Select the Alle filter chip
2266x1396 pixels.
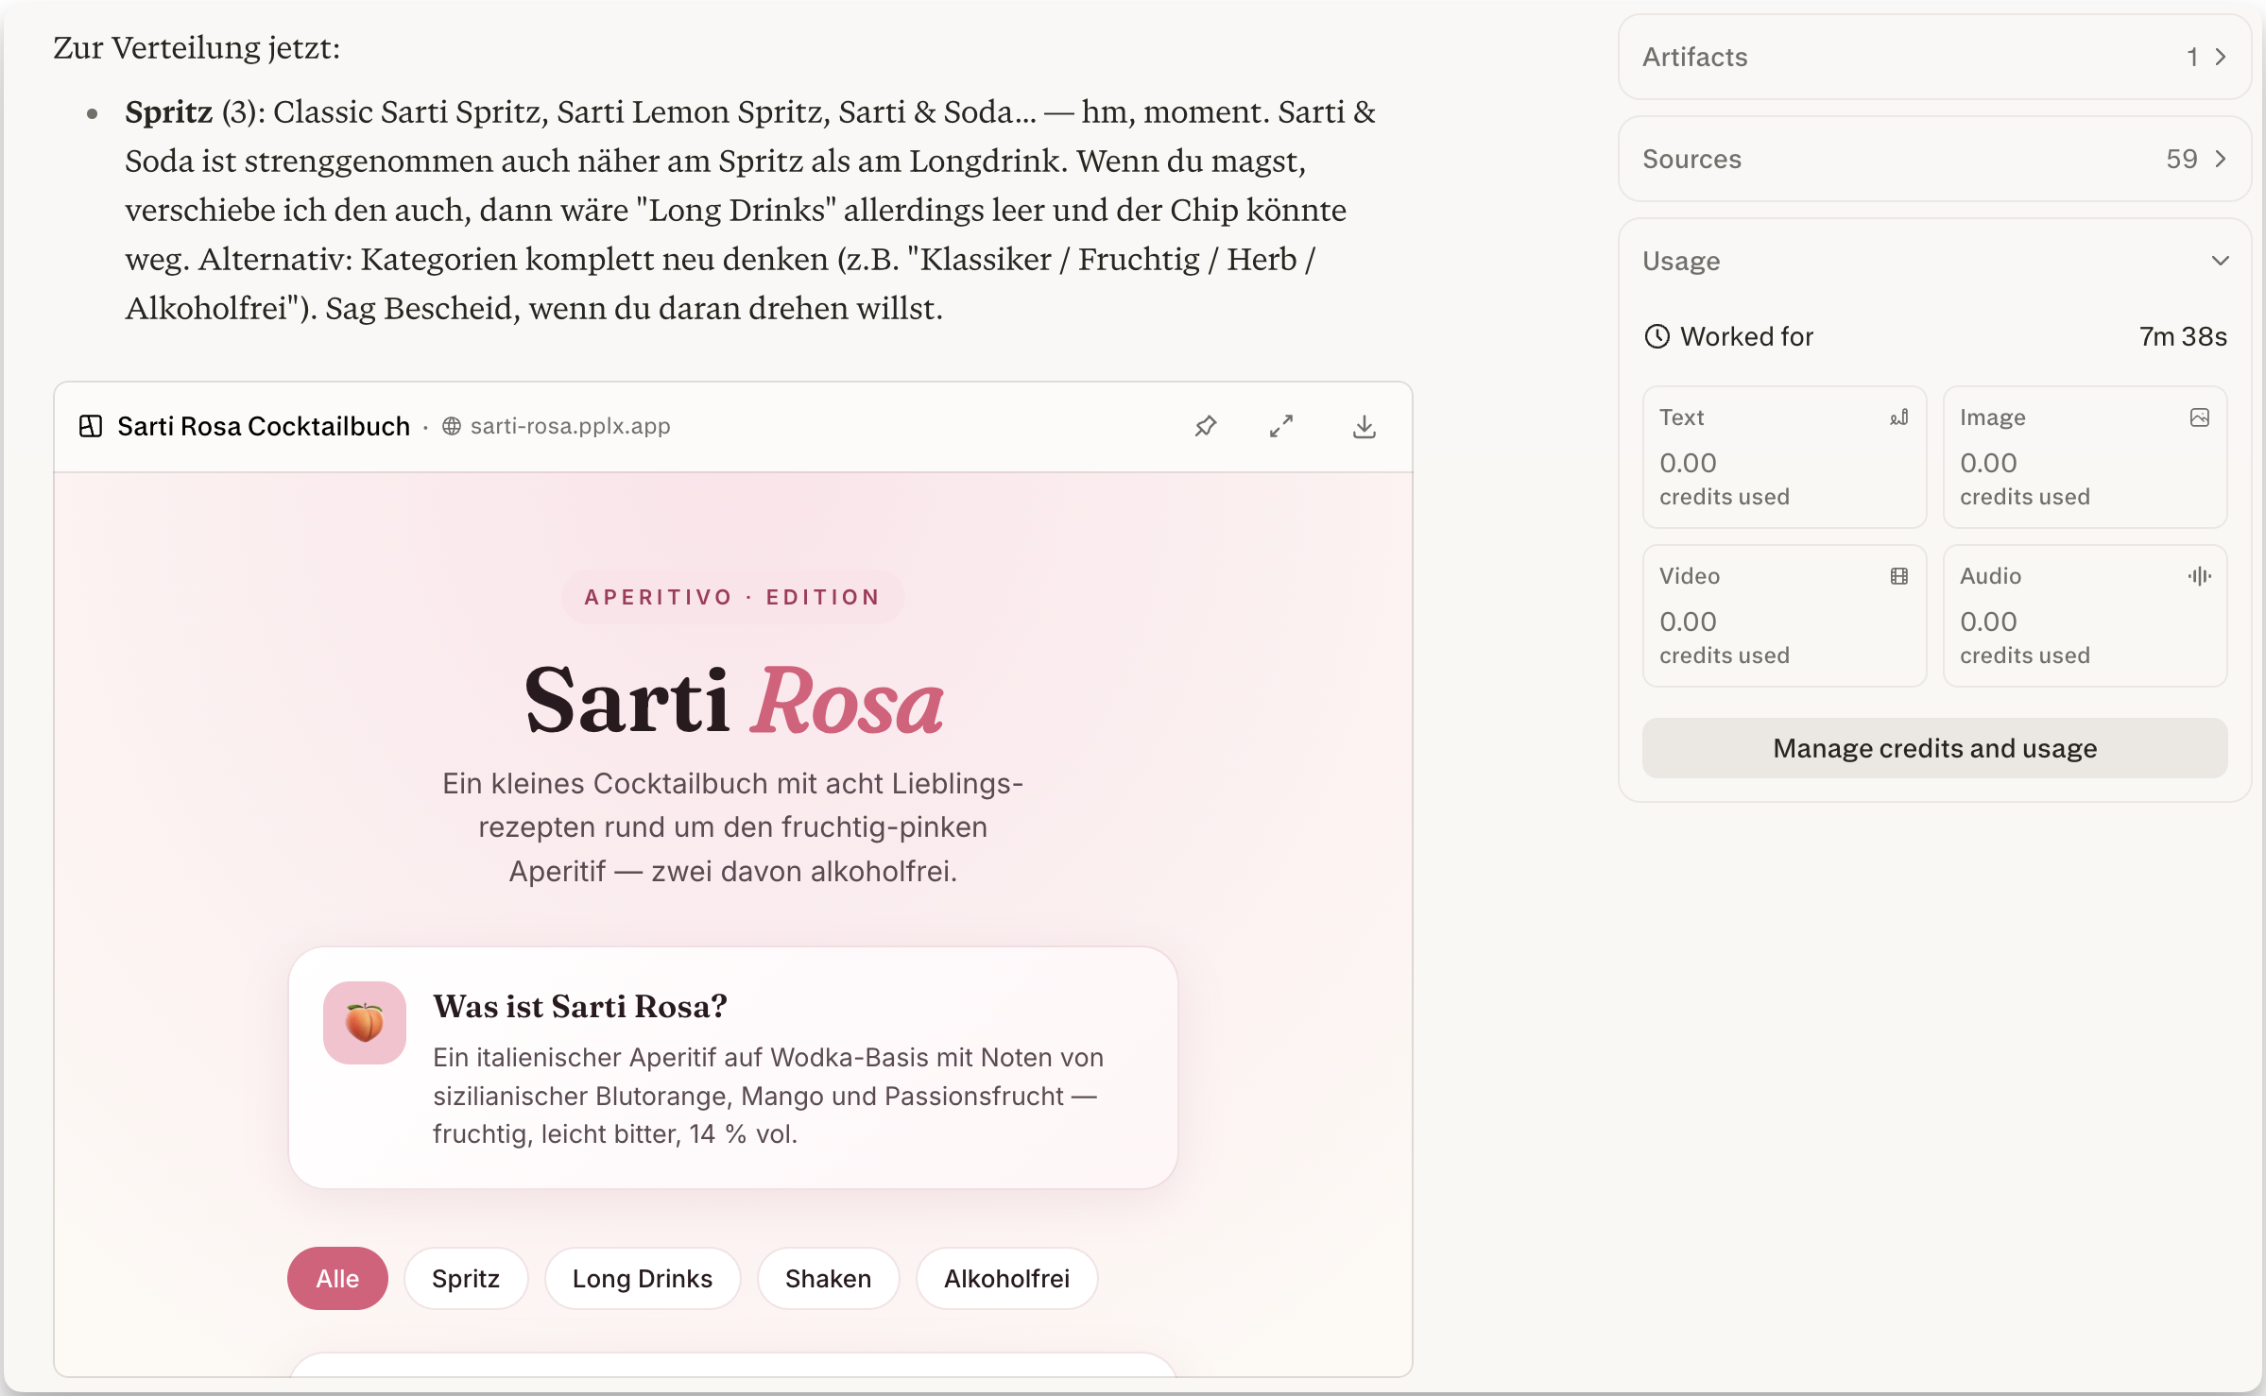click(337, 1279)
